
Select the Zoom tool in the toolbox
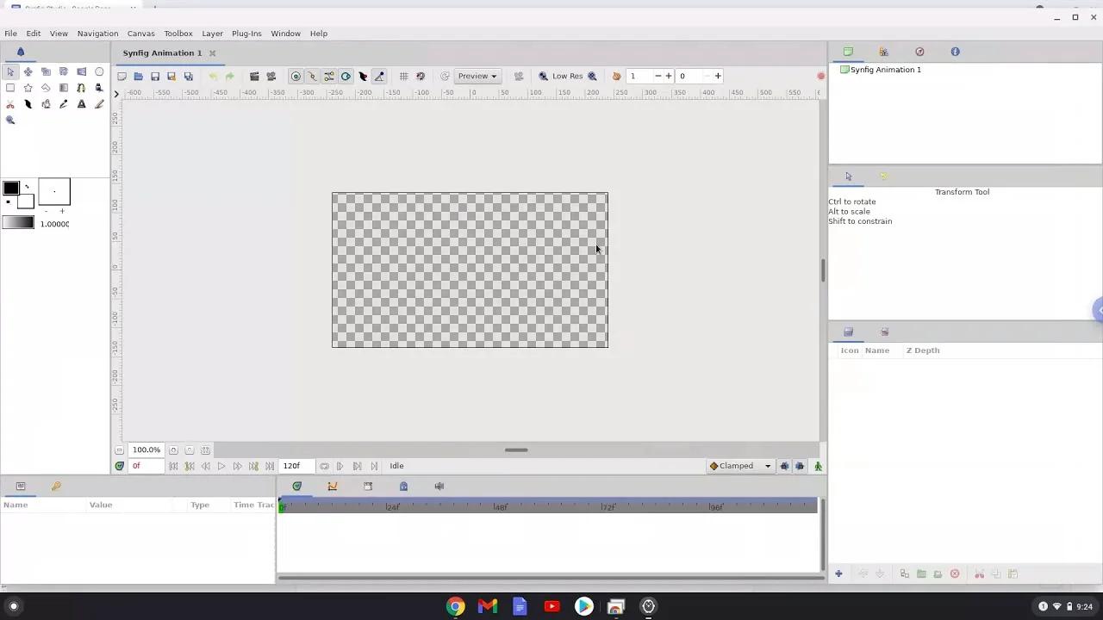tap(10, 120)
